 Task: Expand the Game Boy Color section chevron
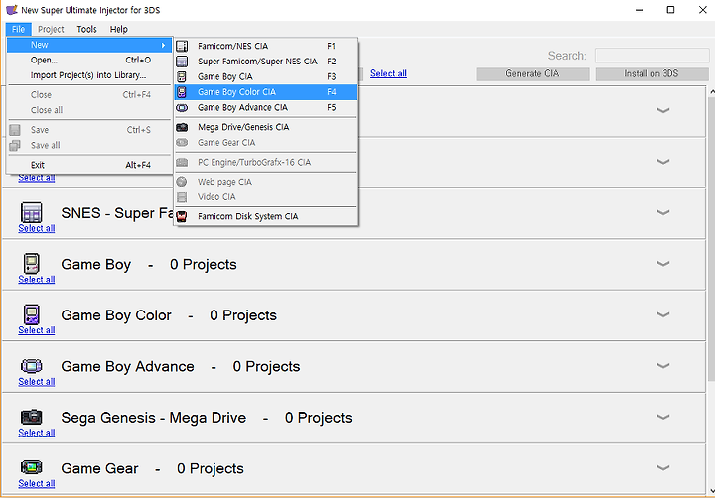coord(663,314)
